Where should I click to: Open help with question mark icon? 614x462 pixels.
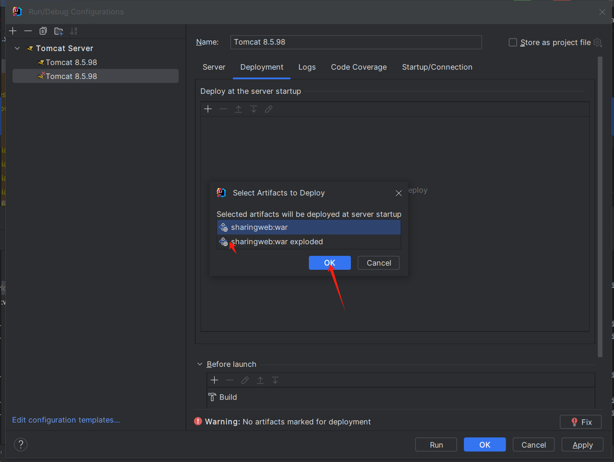tap(20, 444)
